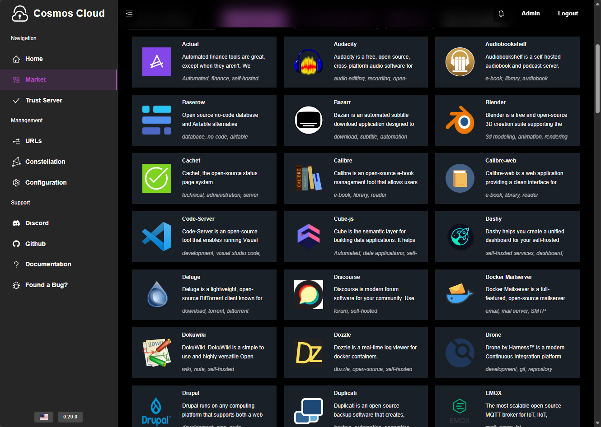Open the Audacity card title
This screenshot has width=601, height=427.
345,44
